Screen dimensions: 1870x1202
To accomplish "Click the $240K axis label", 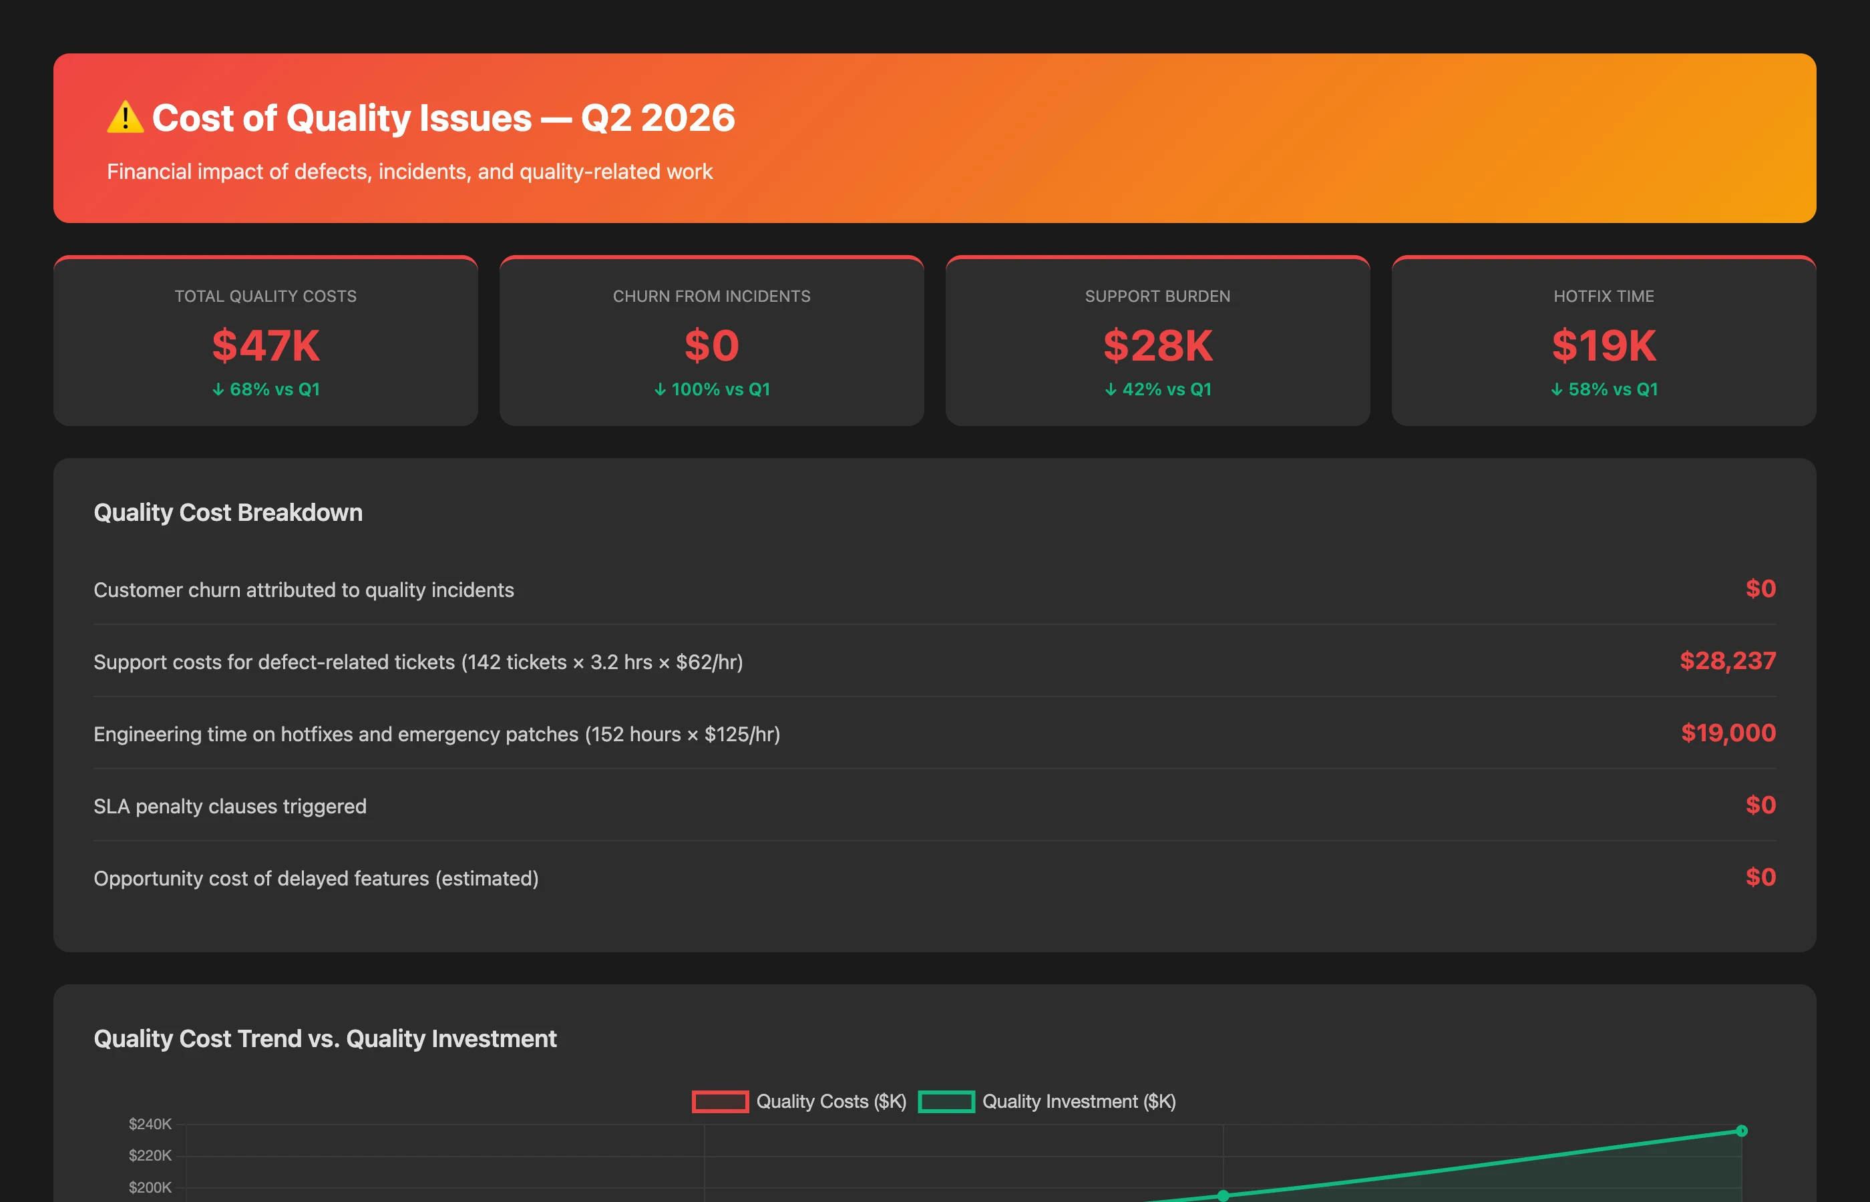I will click(x=150, y=1124).
